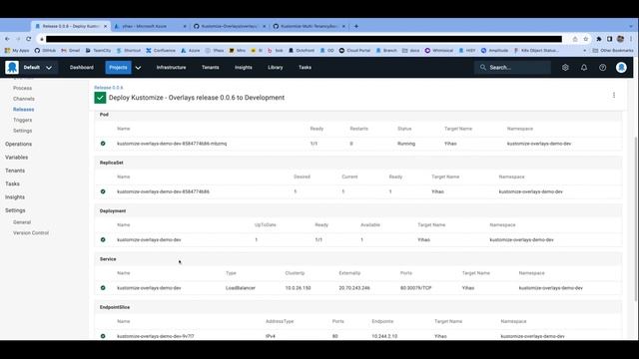
Task: Click the EndpointSlice row status icon
Action: tap(103, 336)
